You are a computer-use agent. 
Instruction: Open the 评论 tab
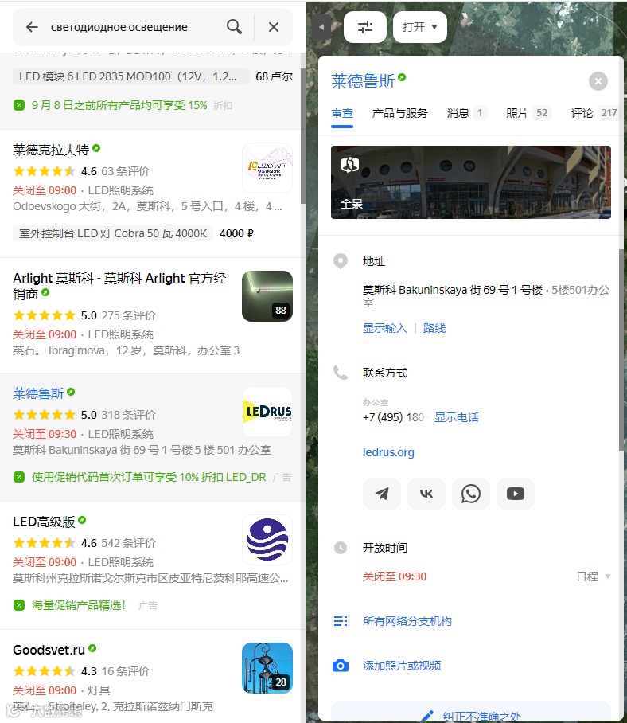click(x=594, y=113)
